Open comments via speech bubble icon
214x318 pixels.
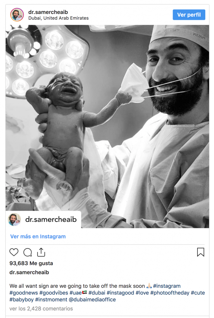[x=28, y=252]
